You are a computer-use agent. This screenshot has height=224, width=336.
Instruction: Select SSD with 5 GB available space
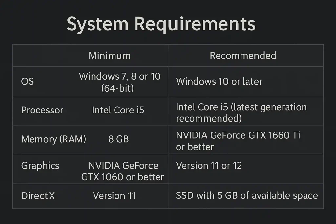(x=247, y=195)
